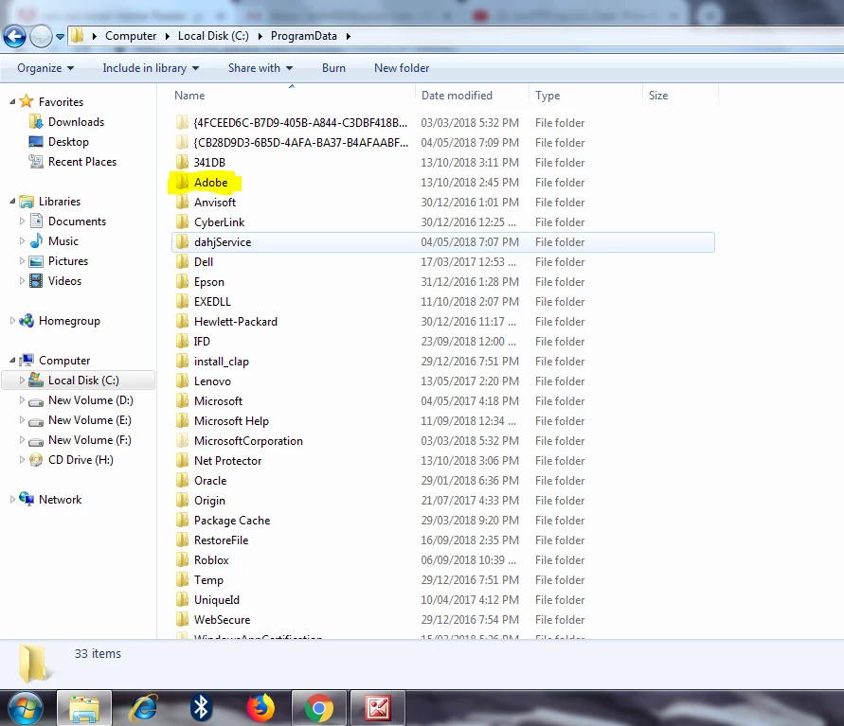Viewport: 844px width, 726px height.
Task: Select the CyberLink folder icon
Action: coord(182,222)
